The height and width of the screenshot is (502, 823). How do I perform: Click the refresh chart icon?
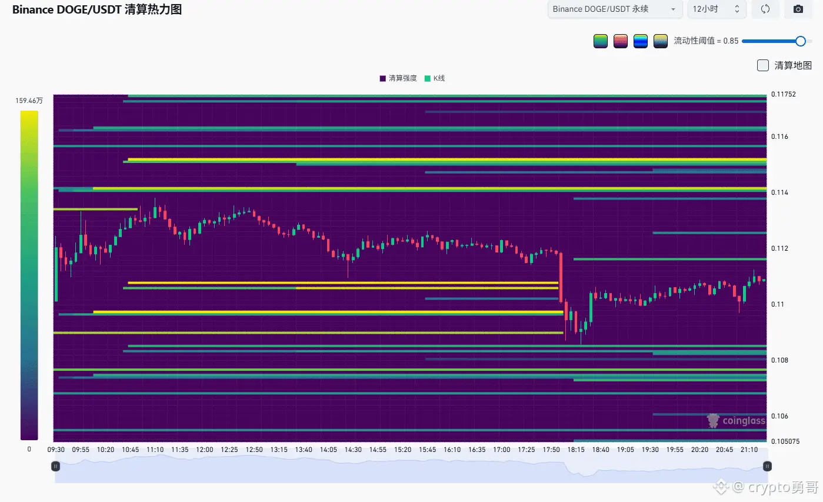point(765,9)
